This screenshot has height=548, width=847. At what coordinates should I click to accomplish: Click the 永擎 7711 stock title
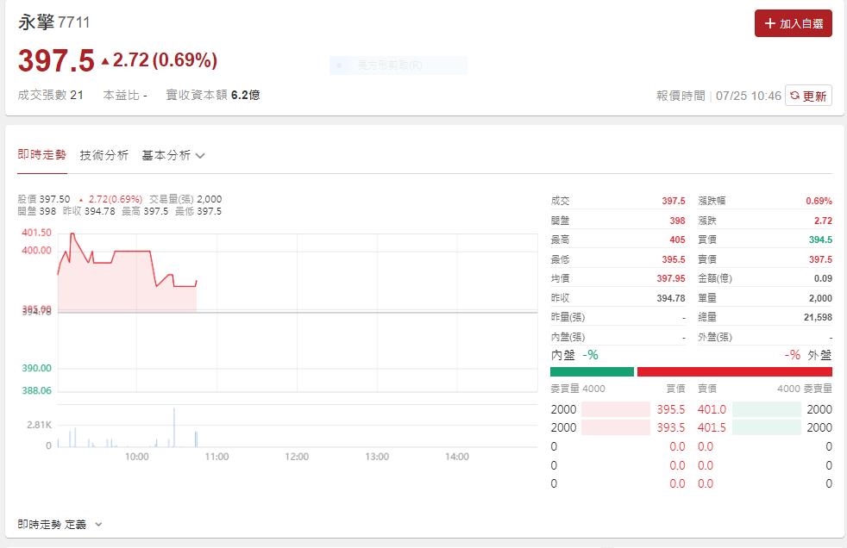coord(53,22)
